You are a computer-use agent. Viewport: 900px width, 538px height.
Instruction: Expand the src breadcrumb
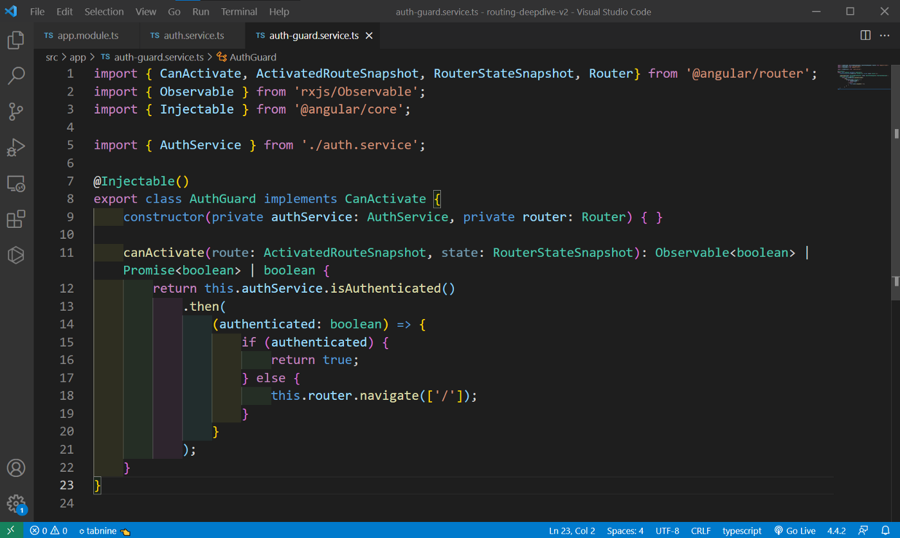point(51,57)
